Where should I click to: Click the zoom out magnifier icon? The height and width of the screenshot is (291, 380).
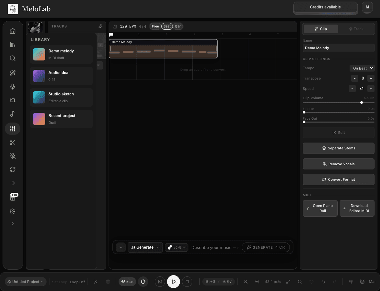pyautogui.click(x=246, y=282)
